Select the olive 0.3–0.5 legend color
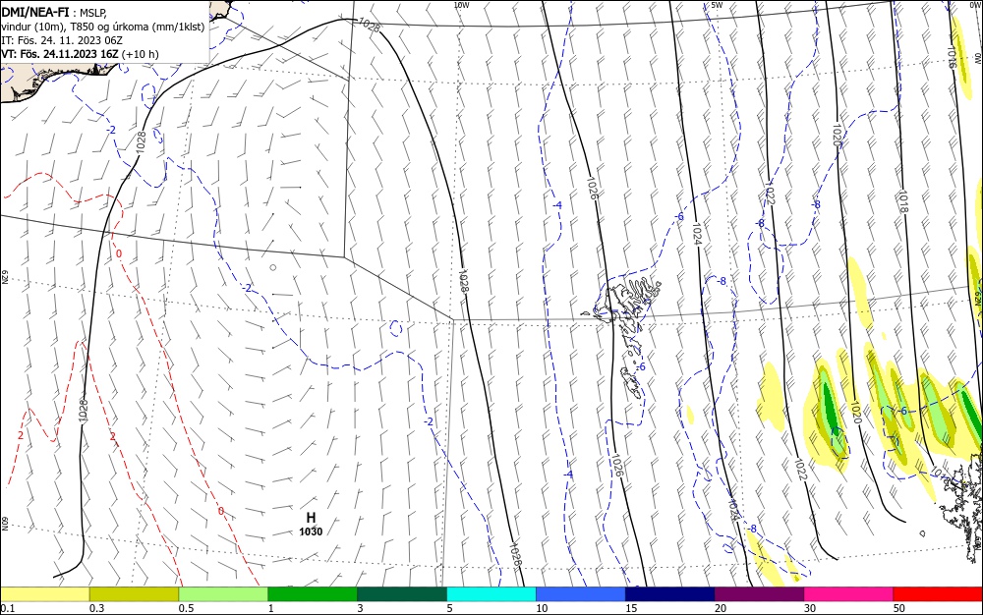 134,594
